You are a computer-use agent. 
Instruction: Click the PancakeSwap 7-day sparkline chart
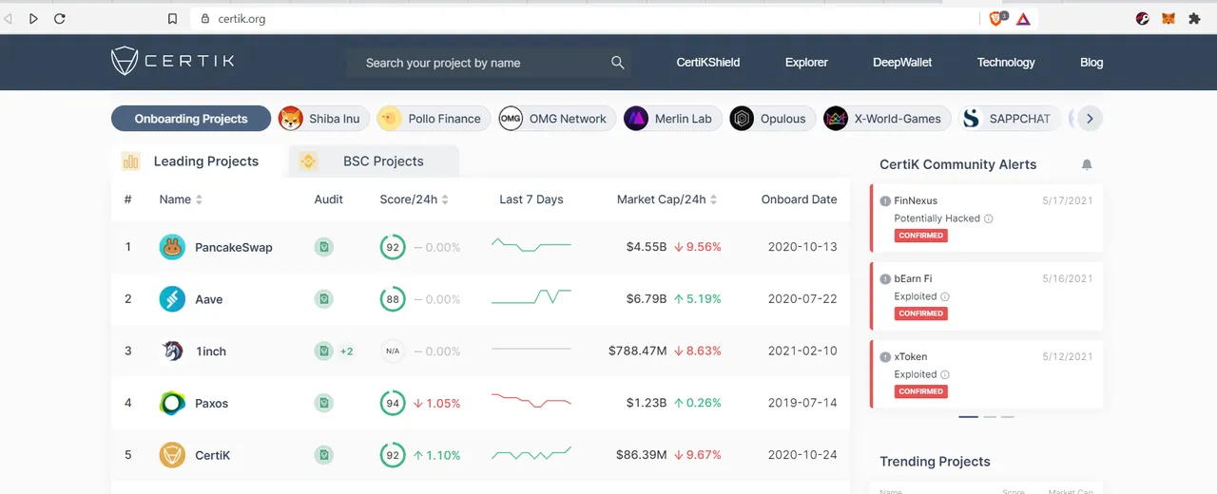[531, 246]
